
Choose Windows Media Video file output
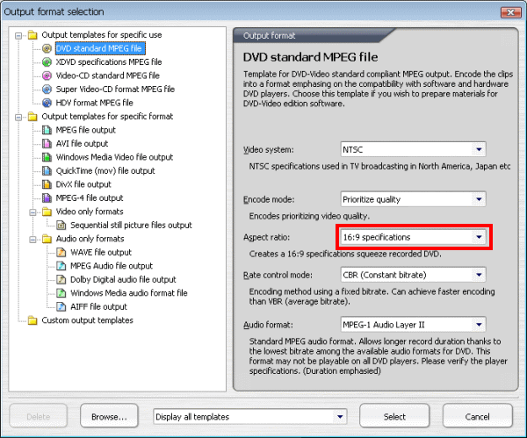(x=114, y=157)
